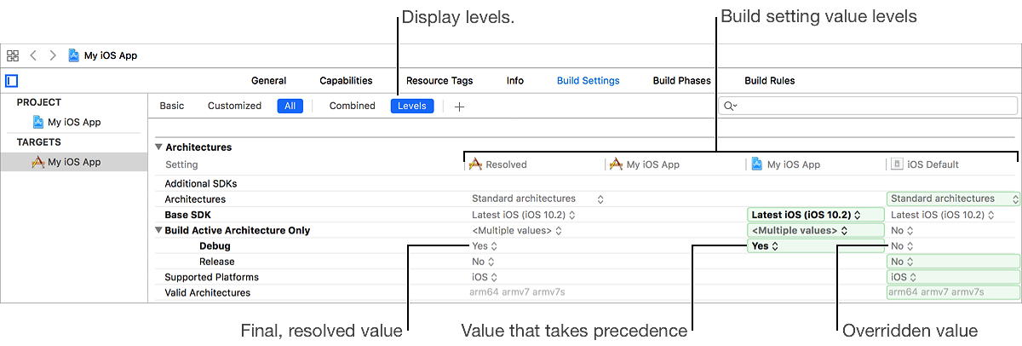Click the project file icon in jump bar

click(x=74, y=55)
